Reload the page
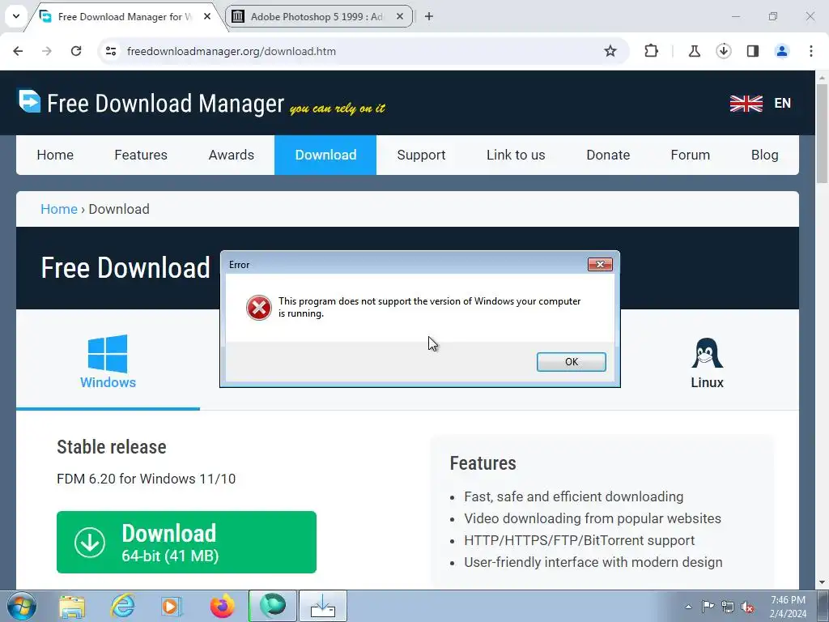829x622 pixels. 76,51
